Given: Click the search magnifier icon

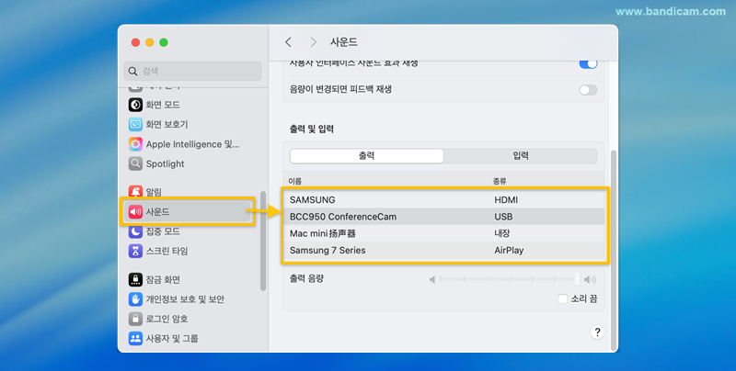Looking at the screenshot, I should (x=132, y=72).
